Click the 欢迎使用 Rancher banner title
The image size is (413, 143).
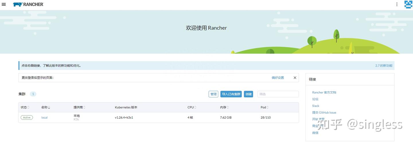206,28
